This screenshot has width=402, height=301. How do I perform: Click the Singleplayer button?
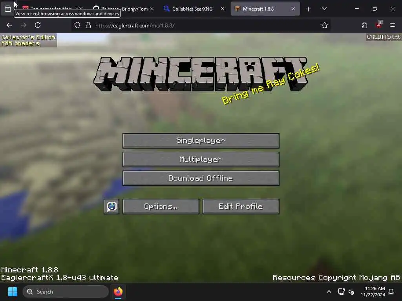point(201,141)
